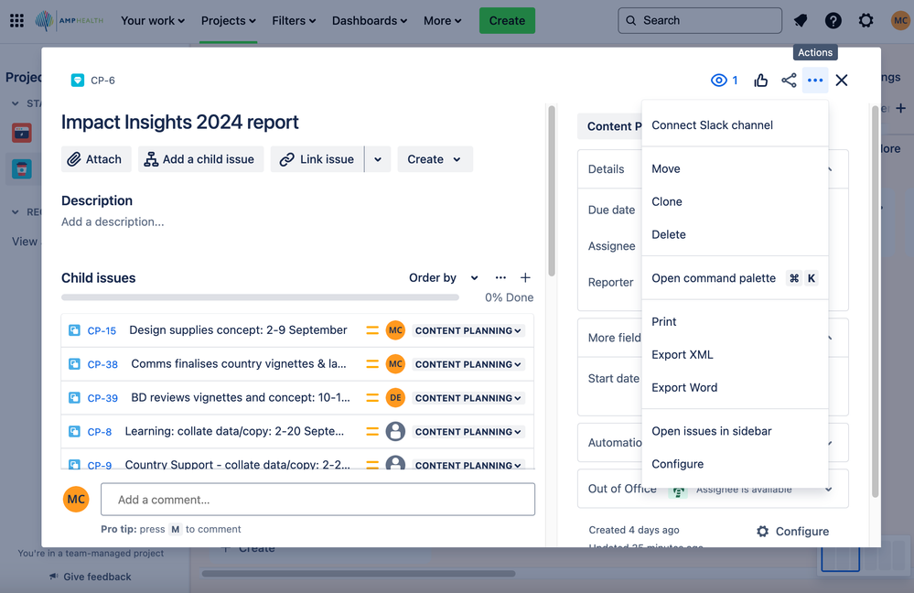Open the notifications bell icon
The image size is (914, 593).
click(801, 20)
